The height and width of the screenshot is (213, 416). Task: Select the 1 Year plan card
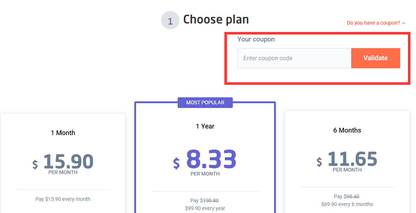pyautogui.click(x=205, y=158)
